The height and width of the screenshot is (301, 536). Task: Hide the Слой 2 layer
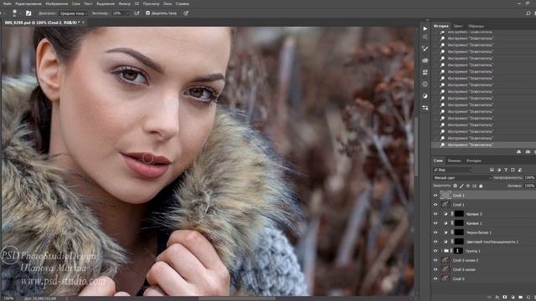435,196
